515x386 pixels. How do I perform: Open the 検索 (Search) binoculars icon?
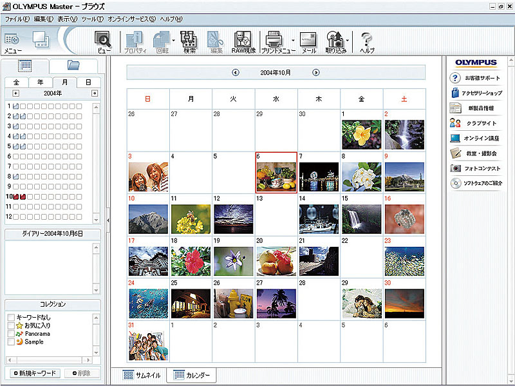(189, 42)
